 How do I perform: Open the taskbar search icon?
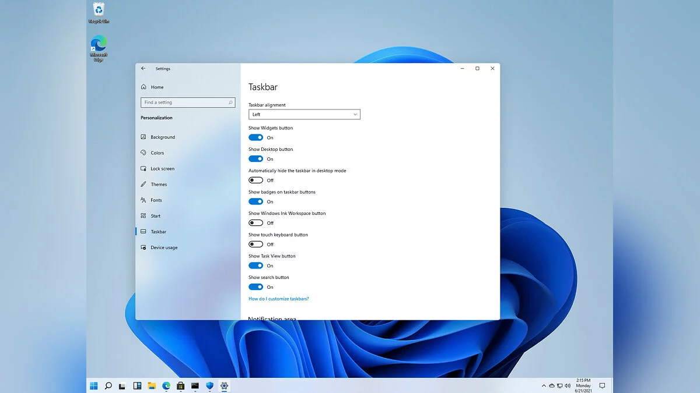[x=108, y=385]
